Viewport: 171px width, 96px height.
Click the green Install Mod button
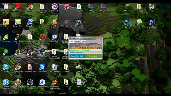click(x=93, y=56)
